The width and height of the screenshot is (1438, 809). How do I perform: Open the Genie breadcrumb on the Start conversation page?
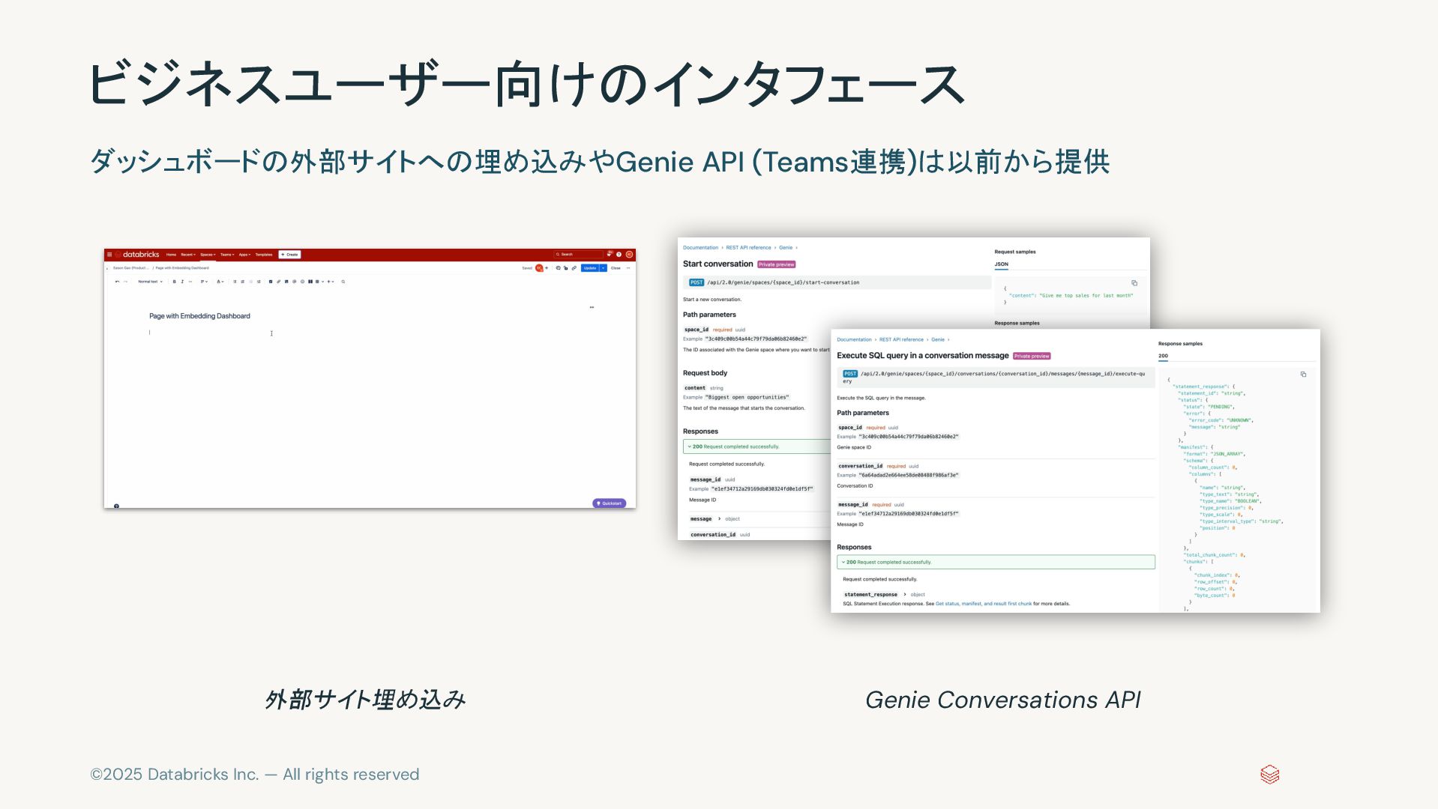(786, 248)
